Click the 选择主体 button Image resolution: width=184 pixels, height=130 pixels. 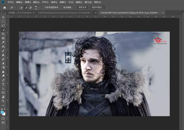(83, 7)
